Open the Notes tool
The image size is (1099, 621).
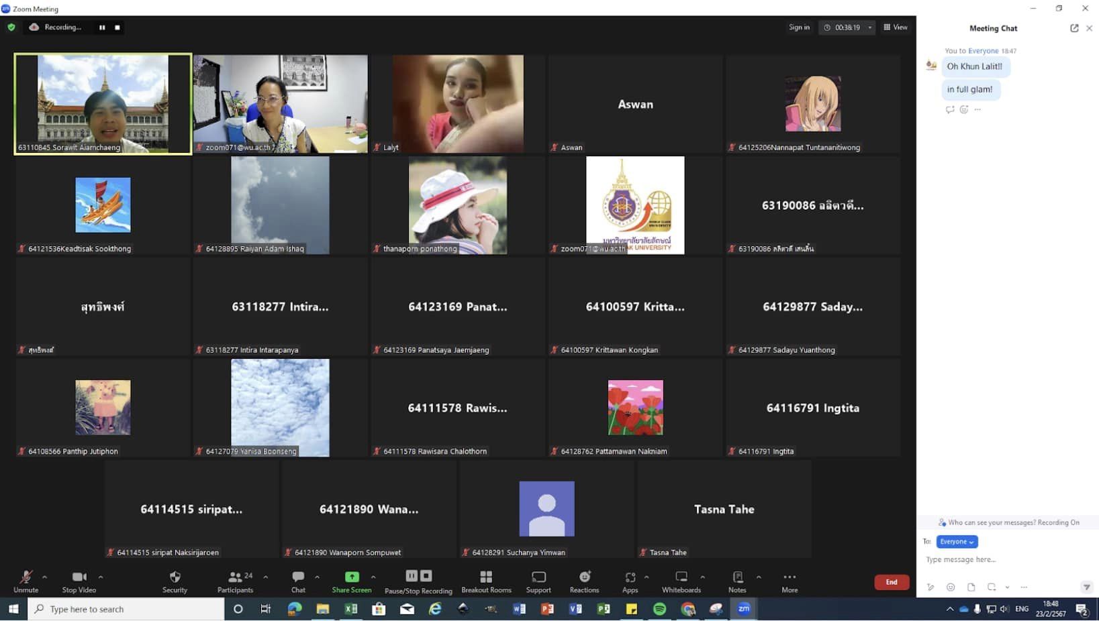[737, 581]
